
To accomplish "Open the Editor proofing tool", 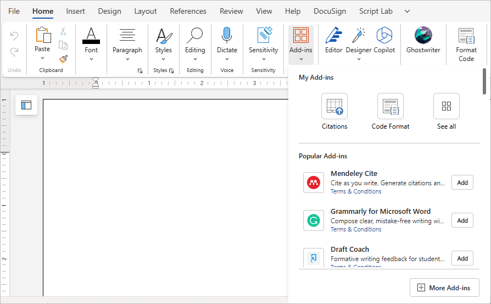I will pos(333,40).
